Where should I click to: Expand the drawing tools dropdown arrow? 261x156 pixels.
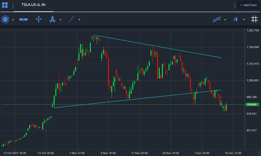point(61,20)
